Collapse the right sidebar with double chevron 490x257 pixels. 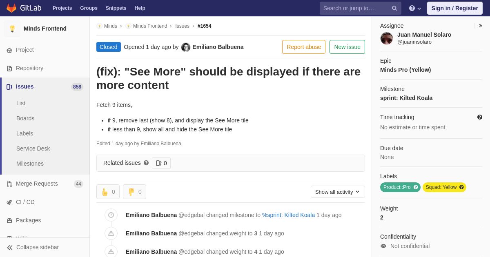tap(480, 26)
